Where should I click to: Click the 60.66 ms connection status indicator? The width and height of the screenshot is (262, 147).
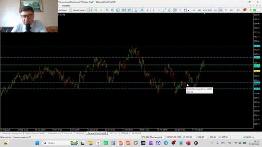[x=248, y=137]
